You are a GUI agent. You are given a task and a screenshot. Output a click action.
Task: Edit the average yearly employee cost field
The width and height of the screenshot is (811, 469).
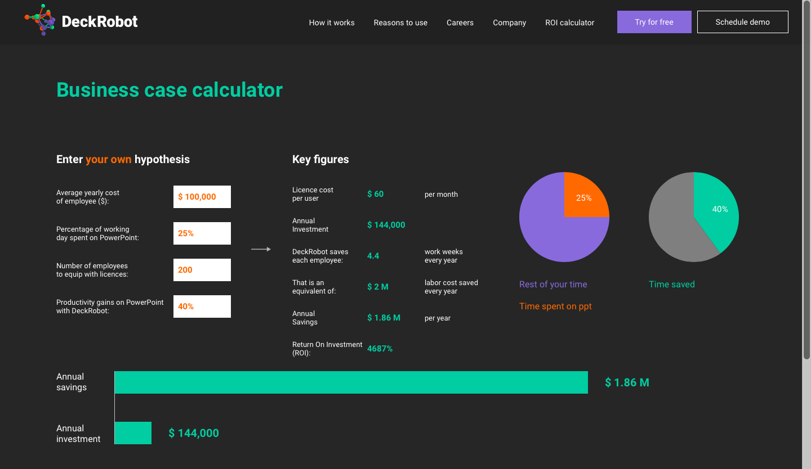(202, 197)
